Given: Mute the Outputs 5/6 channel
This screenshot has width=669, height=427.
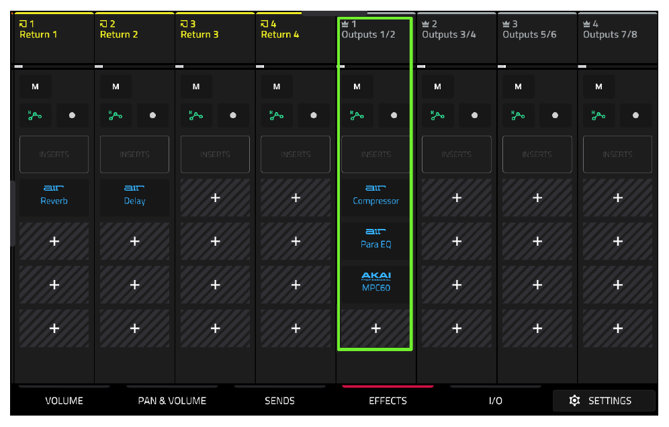Looking at the screenshot, I should click(x=518, y=87).
